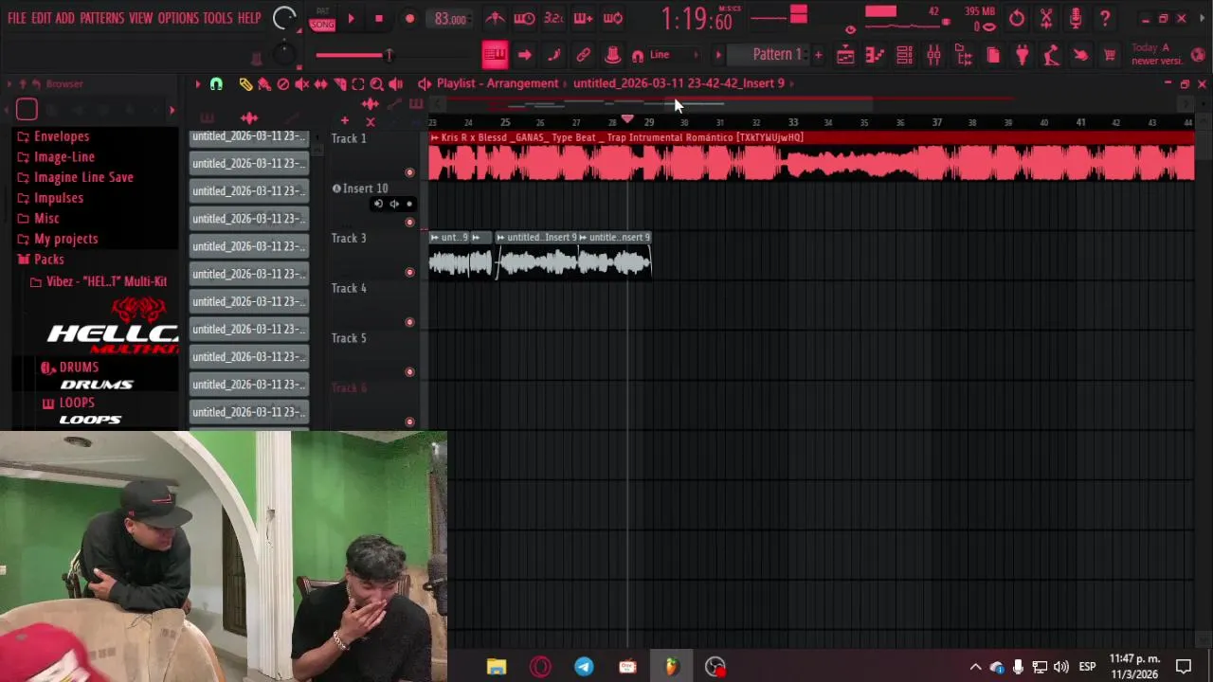
Task: Mute Track 1 with its dot
Action: [x=409, y=172]
